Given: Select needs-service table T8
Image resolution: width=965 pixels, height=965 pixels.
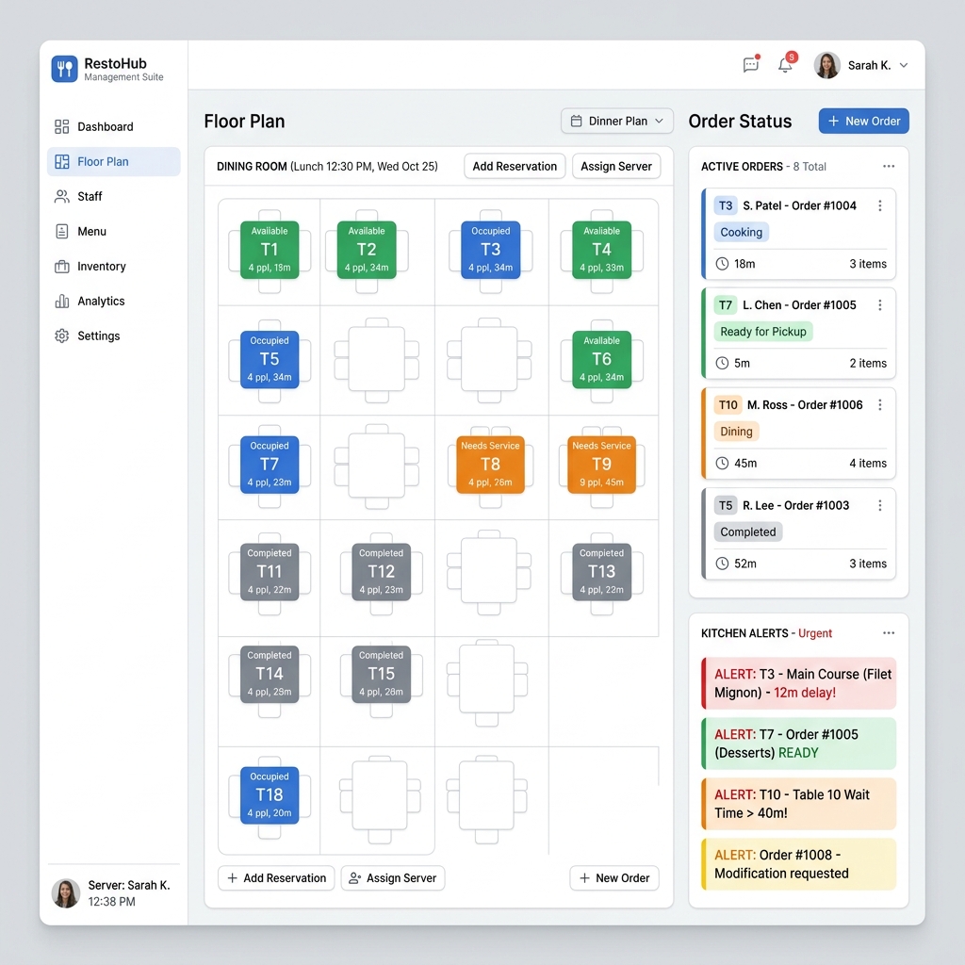Looking at the screenshot, I should tap(490, 465).
